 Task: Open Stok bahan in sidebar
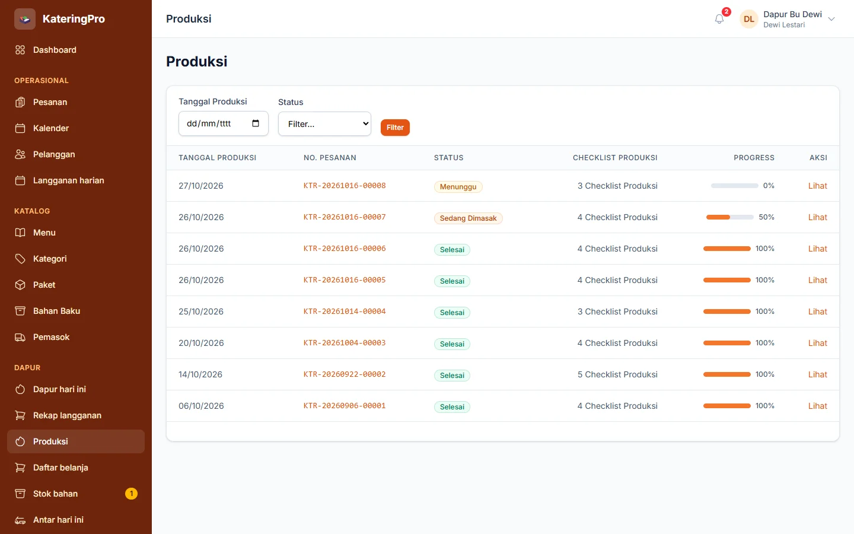76,494
